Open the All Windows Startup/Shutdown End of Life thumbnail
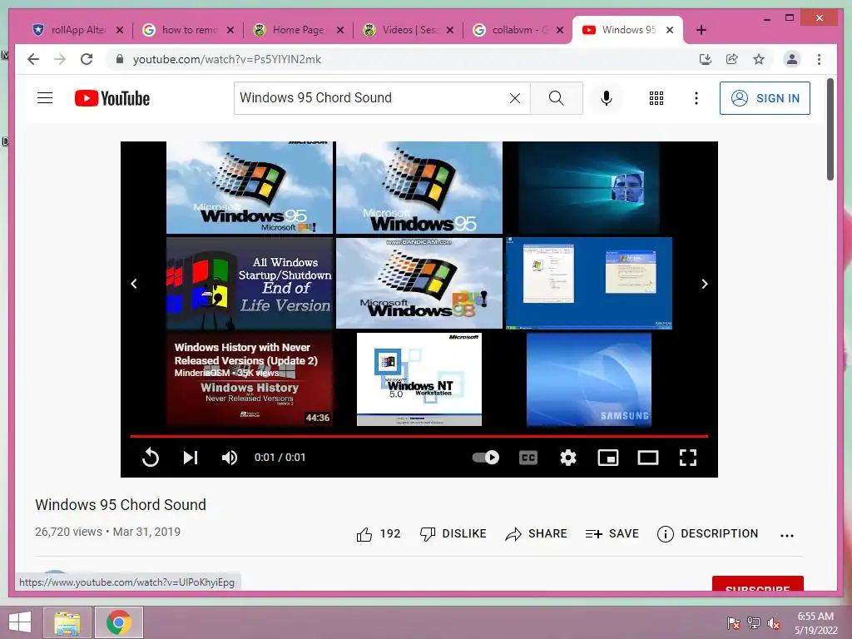 coord(250,283)
